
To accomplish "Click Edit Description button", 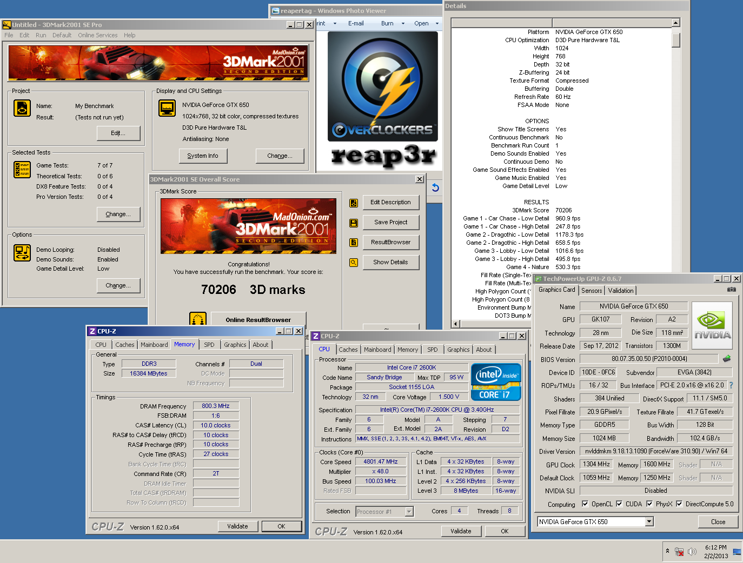I will pyautogui.click(x=391, y=203).
